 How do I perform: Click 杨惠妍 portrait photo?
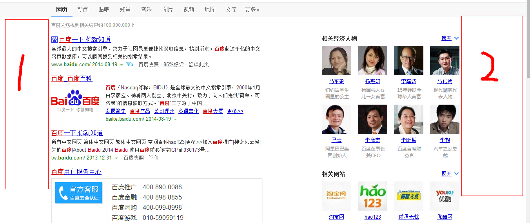pyautogui.click(x=372, y=61)
